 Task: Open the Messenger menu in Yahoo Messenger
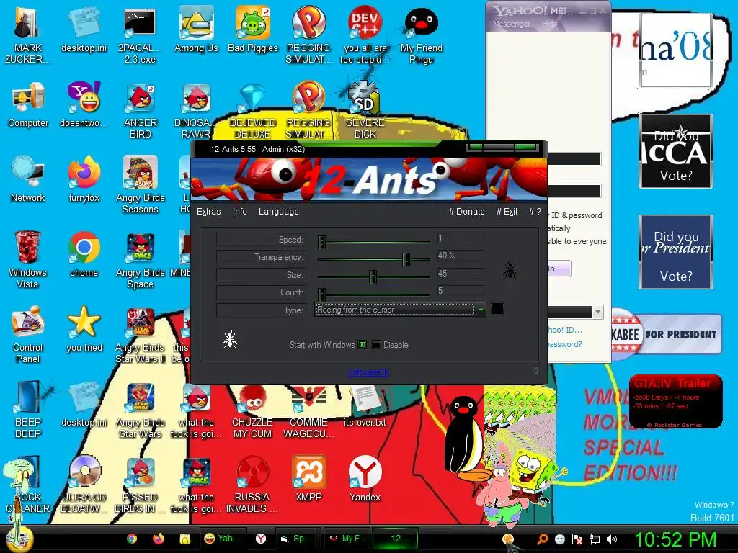[512, 24]
